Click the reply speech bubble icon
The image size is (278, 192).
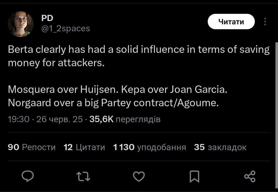(x=28, y=176)
